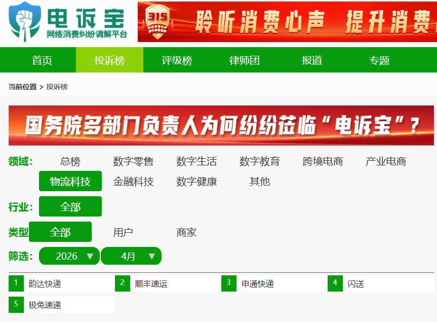The image size is (437, 322).
Task: Select the 数字教育 field filter
Action: [259, 161]
